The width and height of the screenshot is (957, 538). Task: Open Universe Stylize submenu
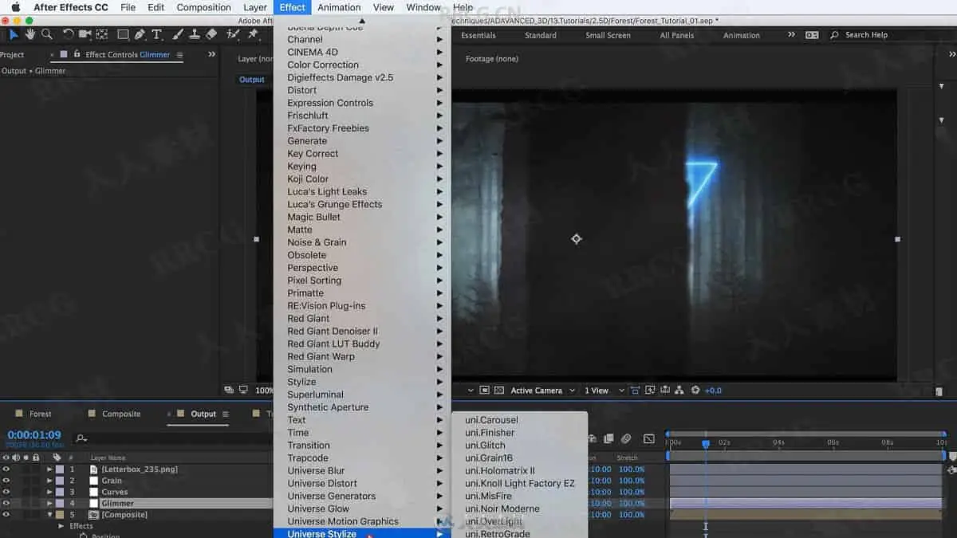pyautogui.click(x=362, y=533)
